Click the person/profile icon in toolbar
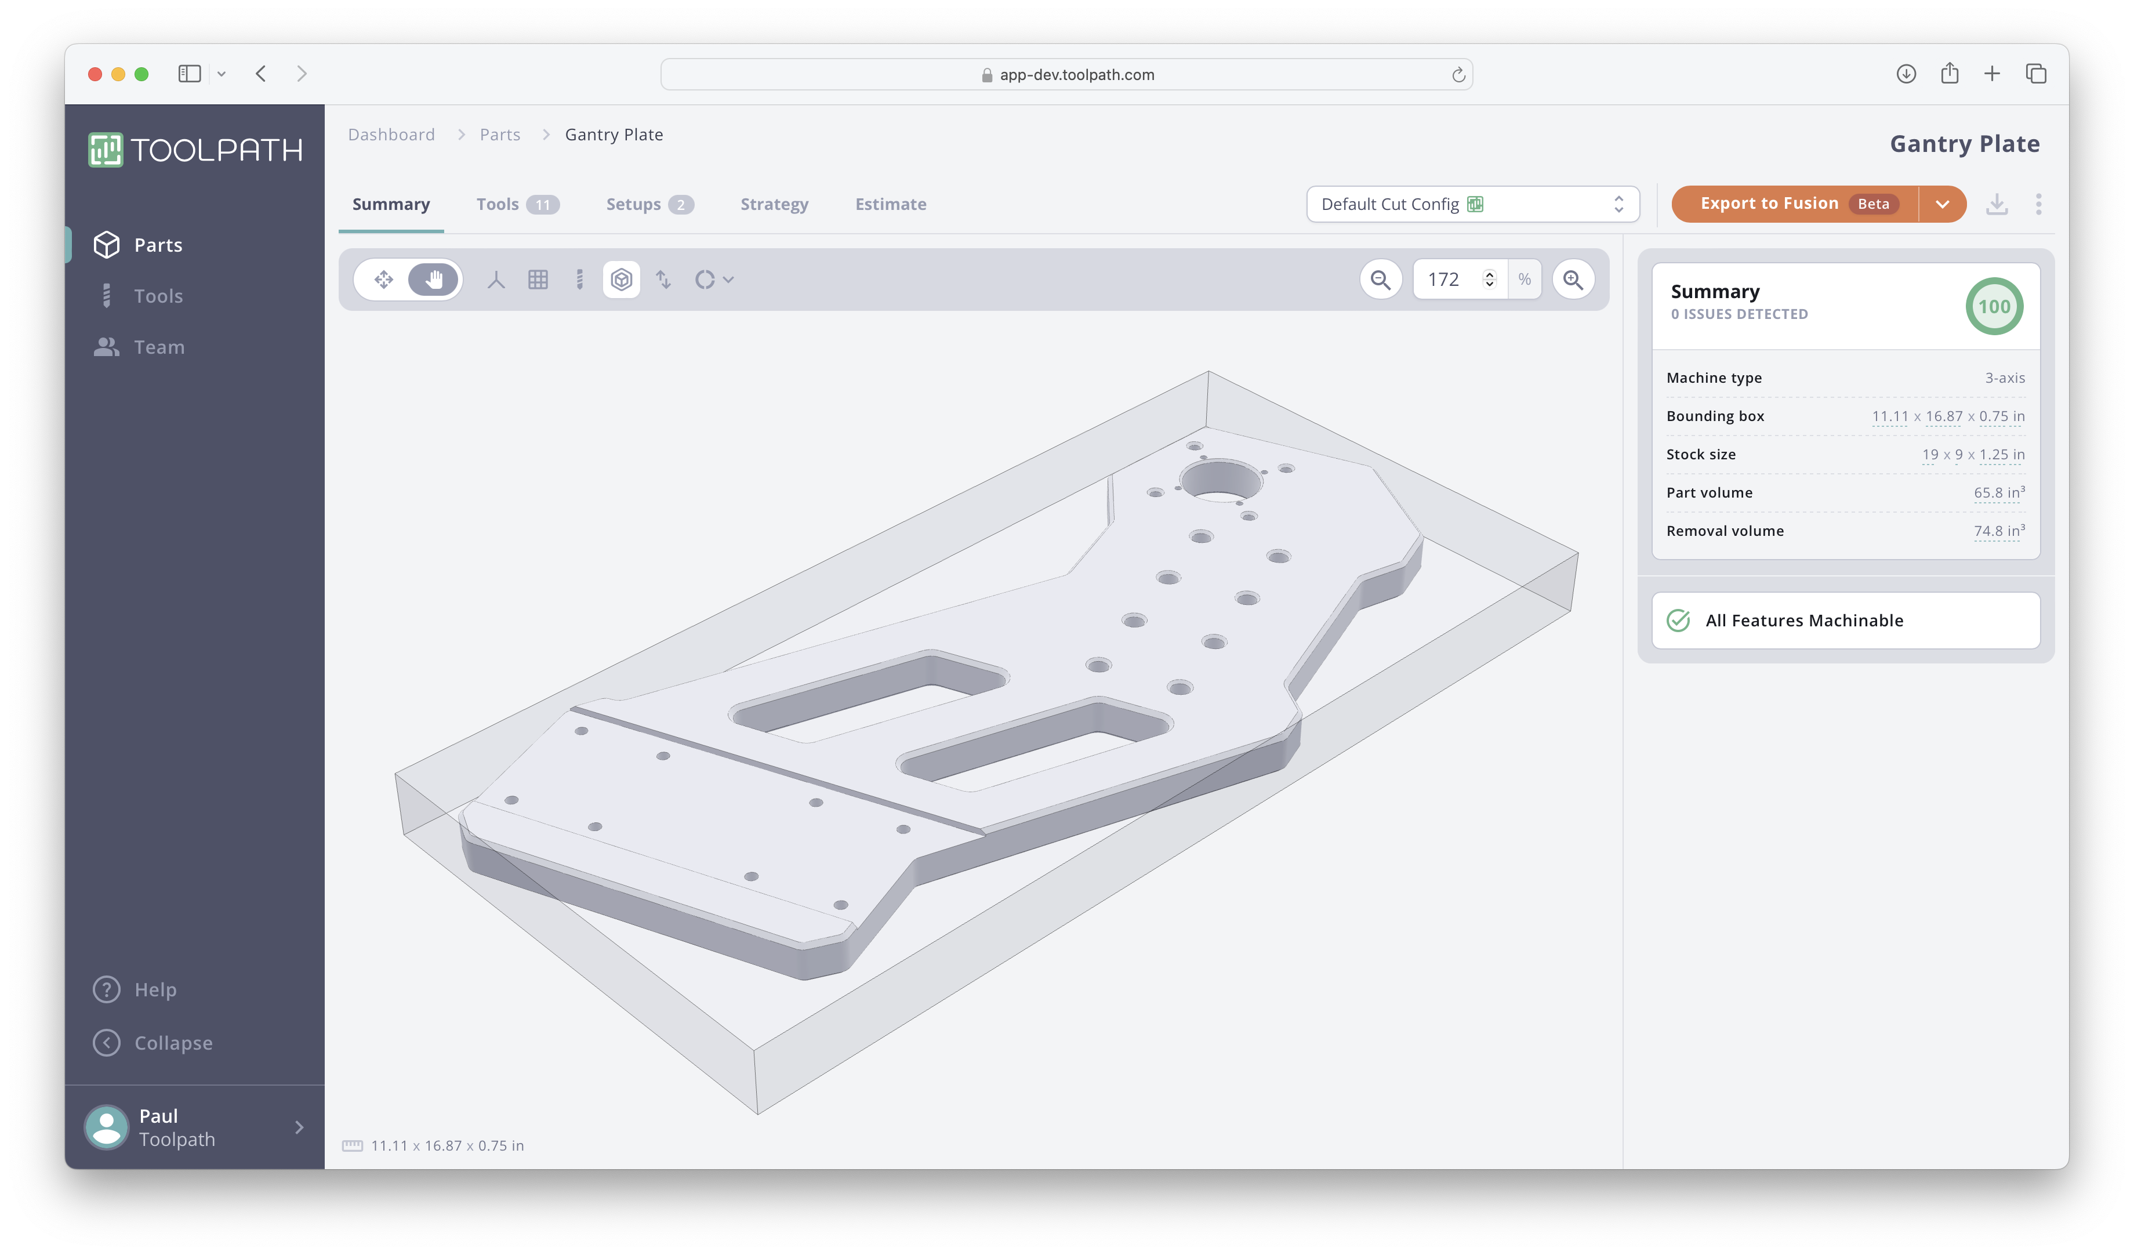The height and width of the screenshot is (1255, 2134). (x=498, y=280)
